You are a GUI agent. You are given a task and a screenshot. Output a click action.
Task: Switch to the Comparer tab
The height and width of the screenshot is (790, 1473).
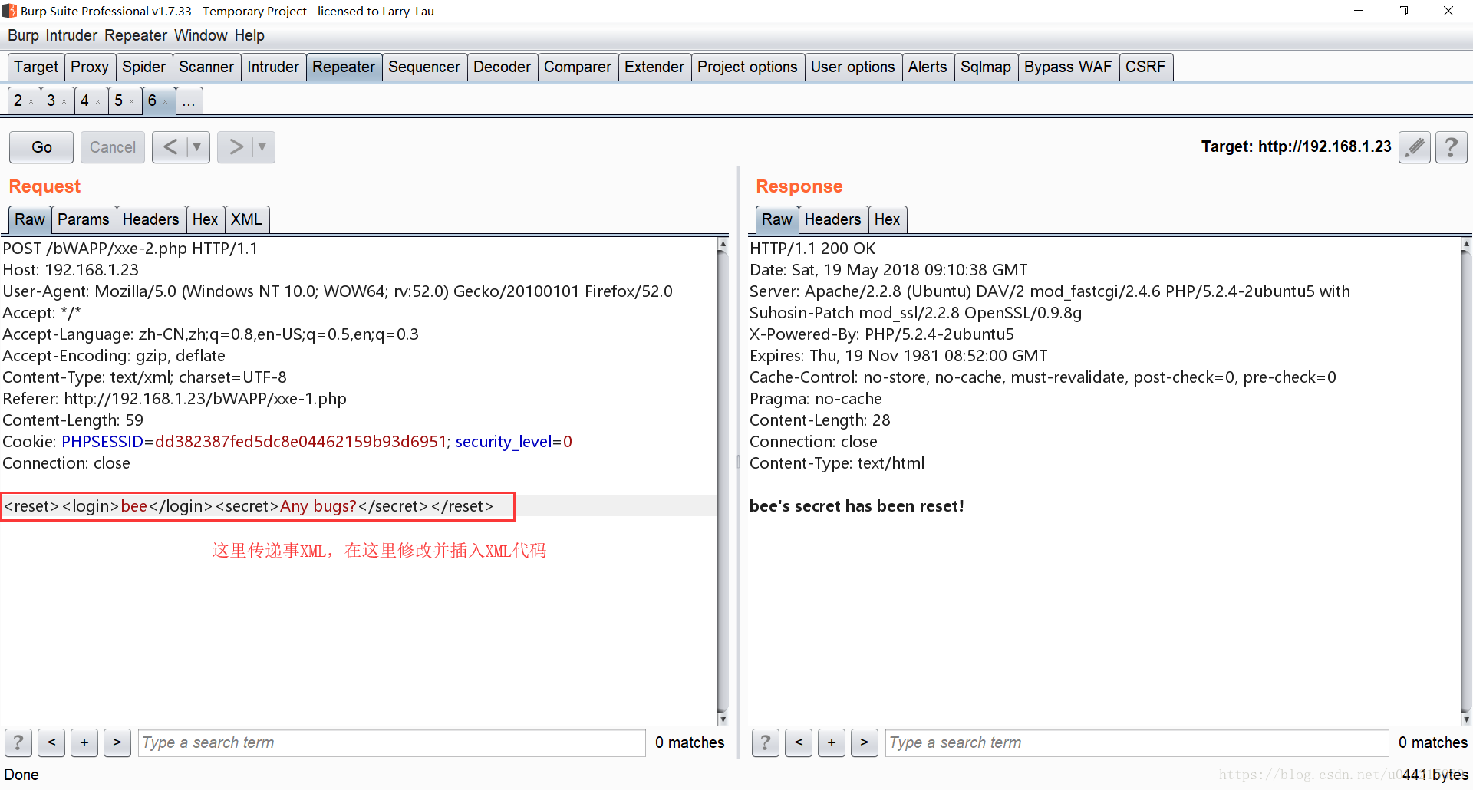click(578, 67)
